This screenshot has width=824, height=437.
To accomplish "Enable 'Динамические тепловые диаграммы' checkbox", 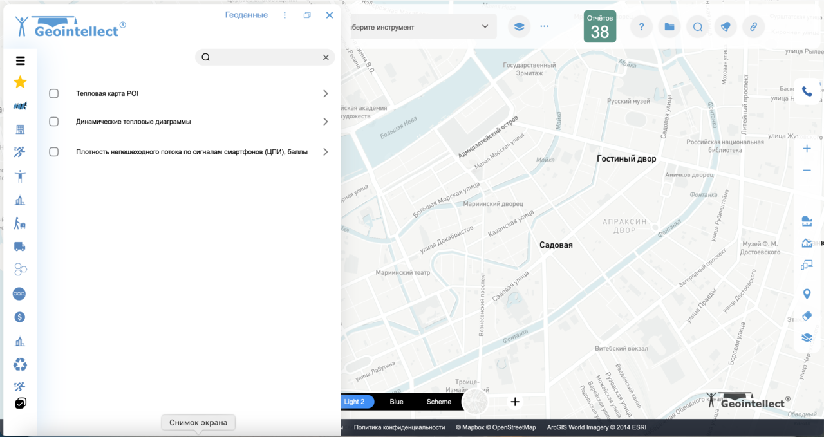I will pyautogui.click(x=54, y=122).
